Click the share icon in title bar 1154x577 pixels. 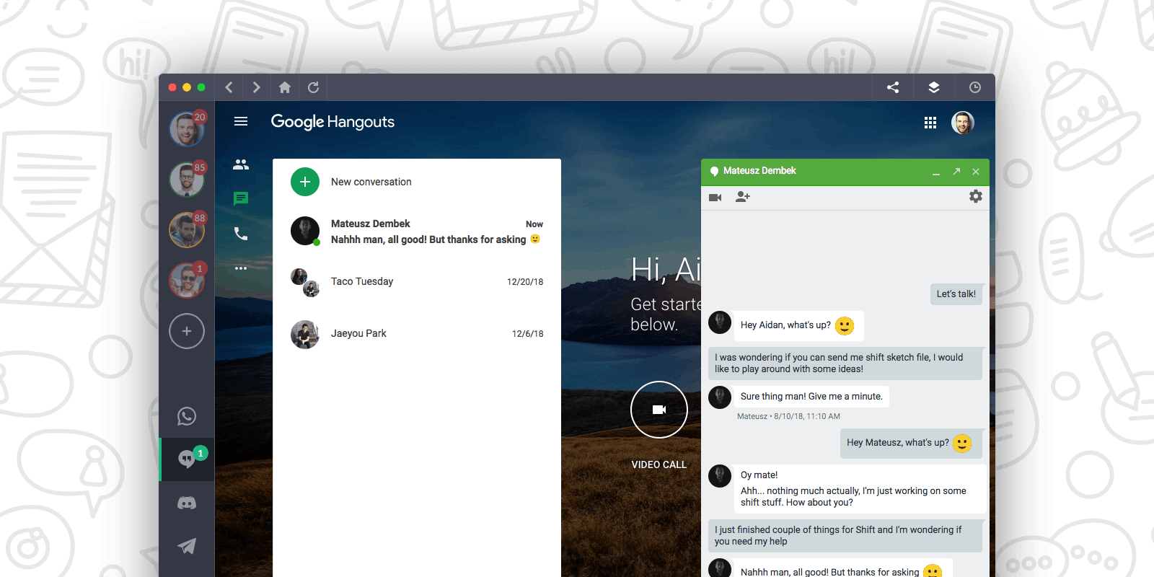pyautogui.click(x=893, y=87)
